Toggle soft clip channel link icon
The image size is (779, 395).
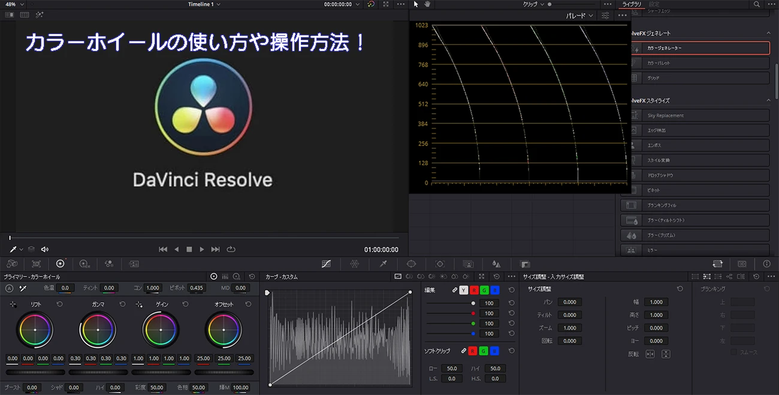[x=463, y=351]
